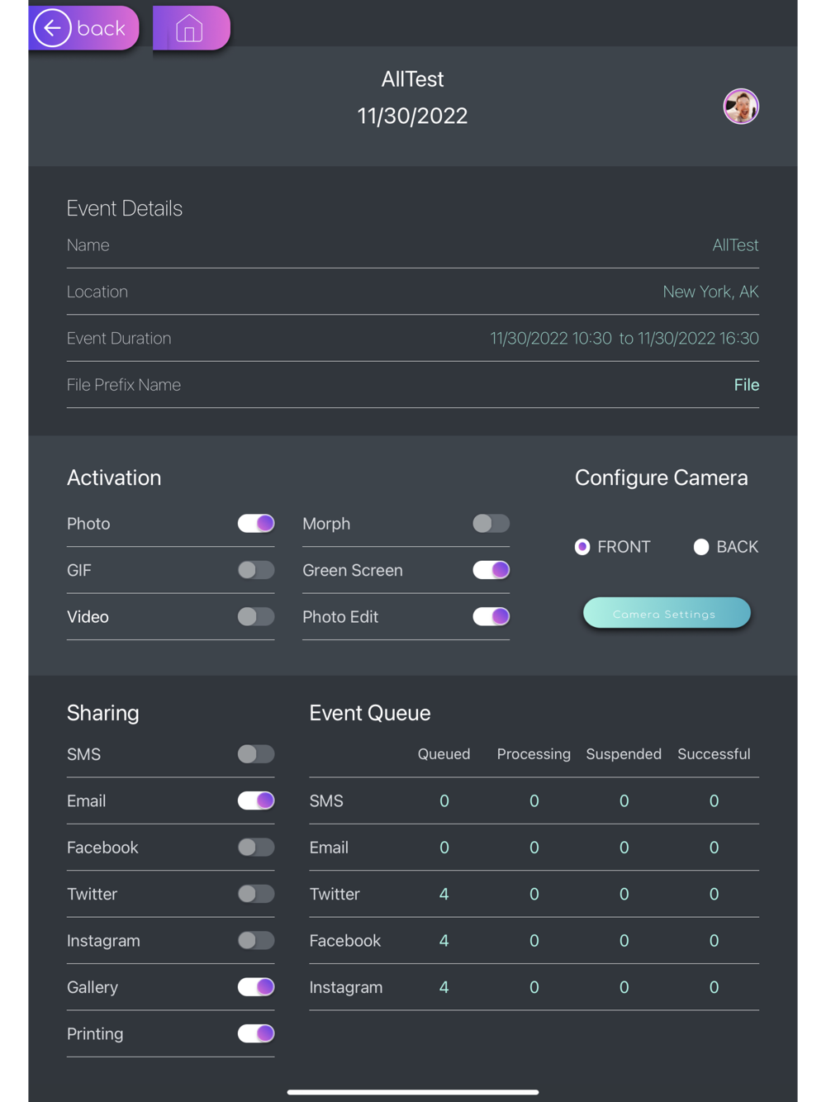Select the FRONT camera radio button
Viewport: 826px width, 1102px height.
583,547
